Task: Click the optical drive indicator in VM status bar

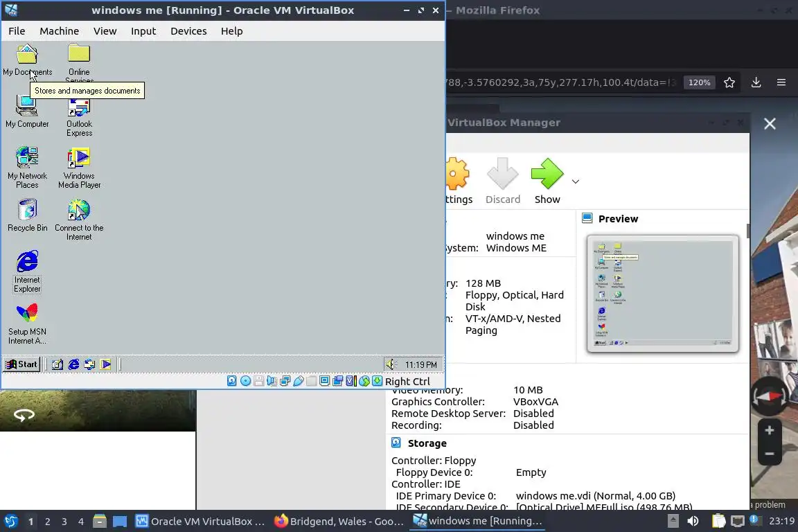Action: pyautogui.click(x=245, y=381)
